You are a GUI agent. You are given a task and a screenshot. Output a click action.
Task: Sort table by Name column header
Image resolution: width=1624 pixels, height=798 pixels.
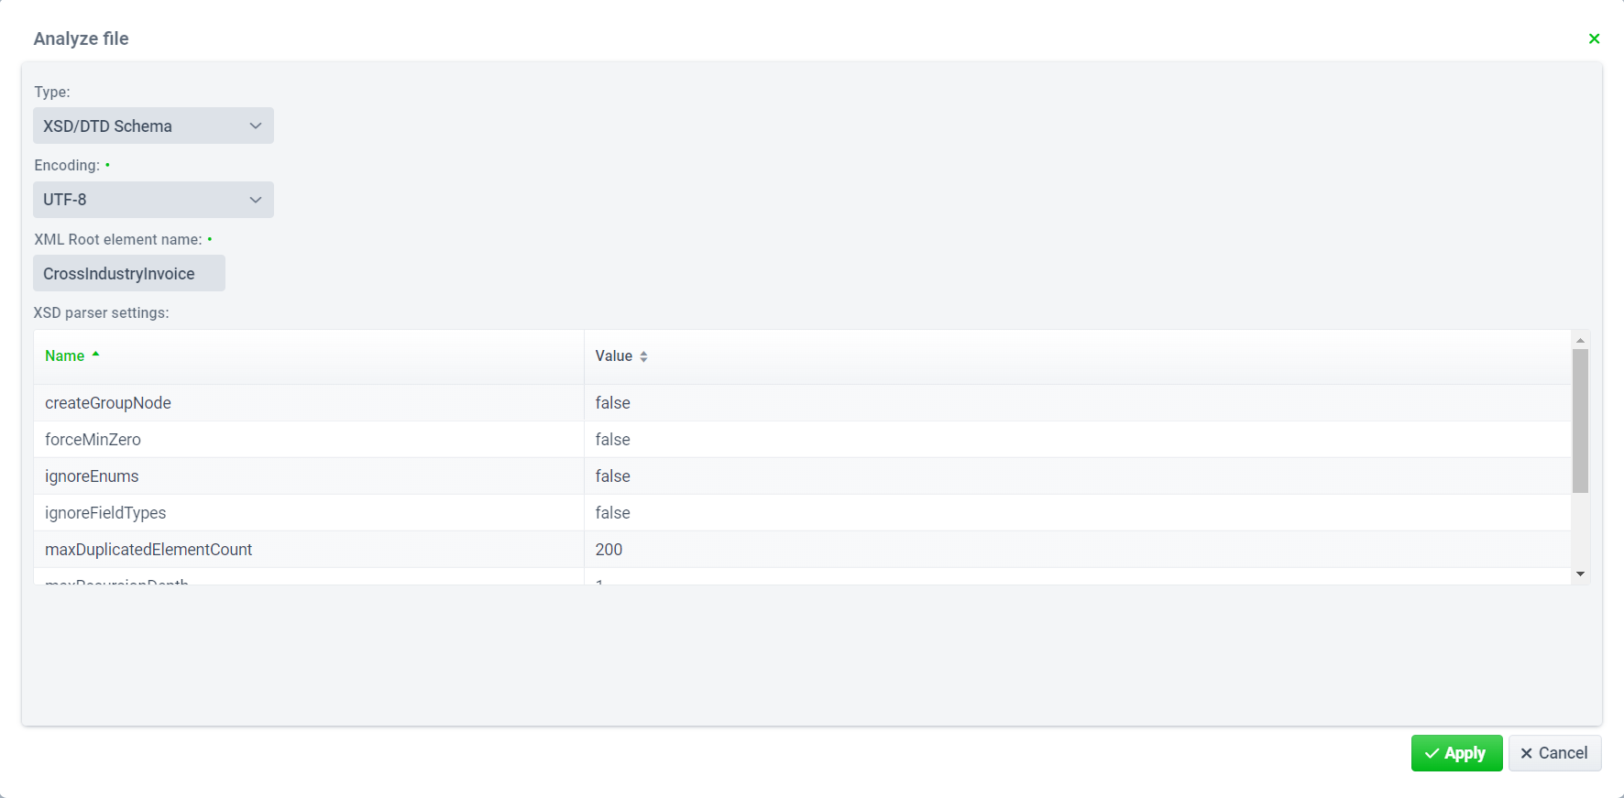click(x=65, y=356)
